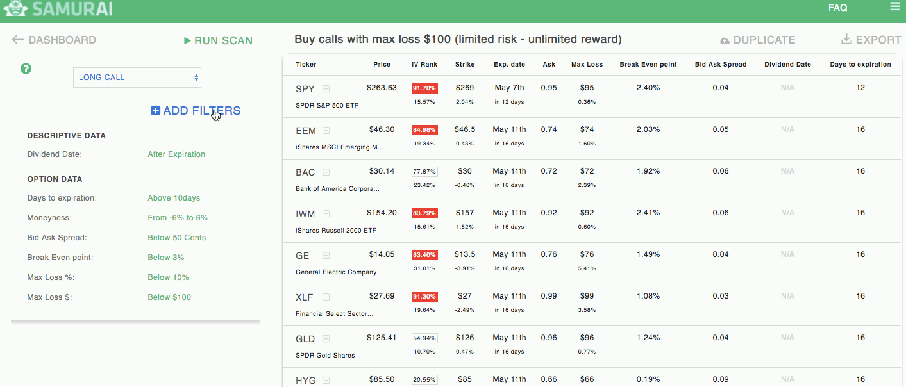Click the Bid Ask Spread column header

tap(721, 65)
